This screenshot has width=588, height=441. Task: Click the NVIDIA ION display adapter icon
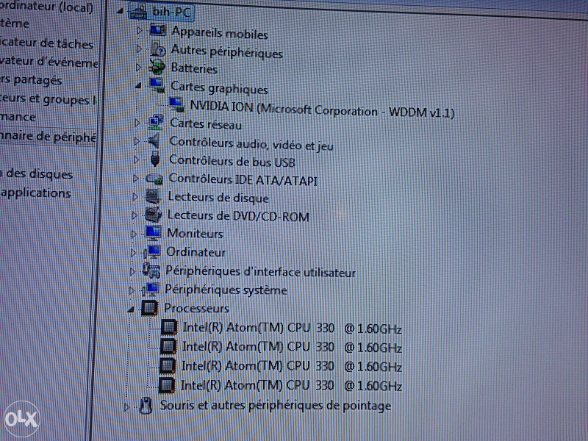[x=176, y=104]
